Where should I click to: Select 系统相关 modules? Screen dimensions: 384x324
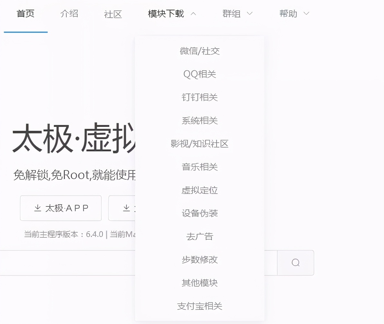(x=200, y=120)
